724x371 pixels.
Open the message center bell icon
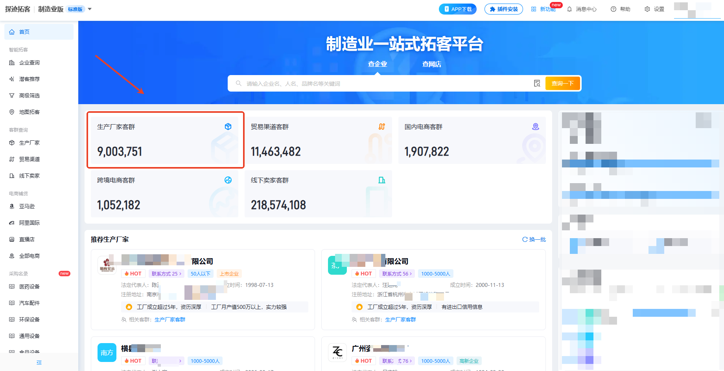(x=569, y=9)
